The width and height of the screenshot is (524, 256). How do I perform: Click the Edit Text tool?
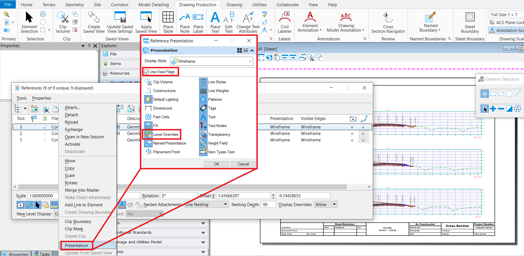click(229, 22)
